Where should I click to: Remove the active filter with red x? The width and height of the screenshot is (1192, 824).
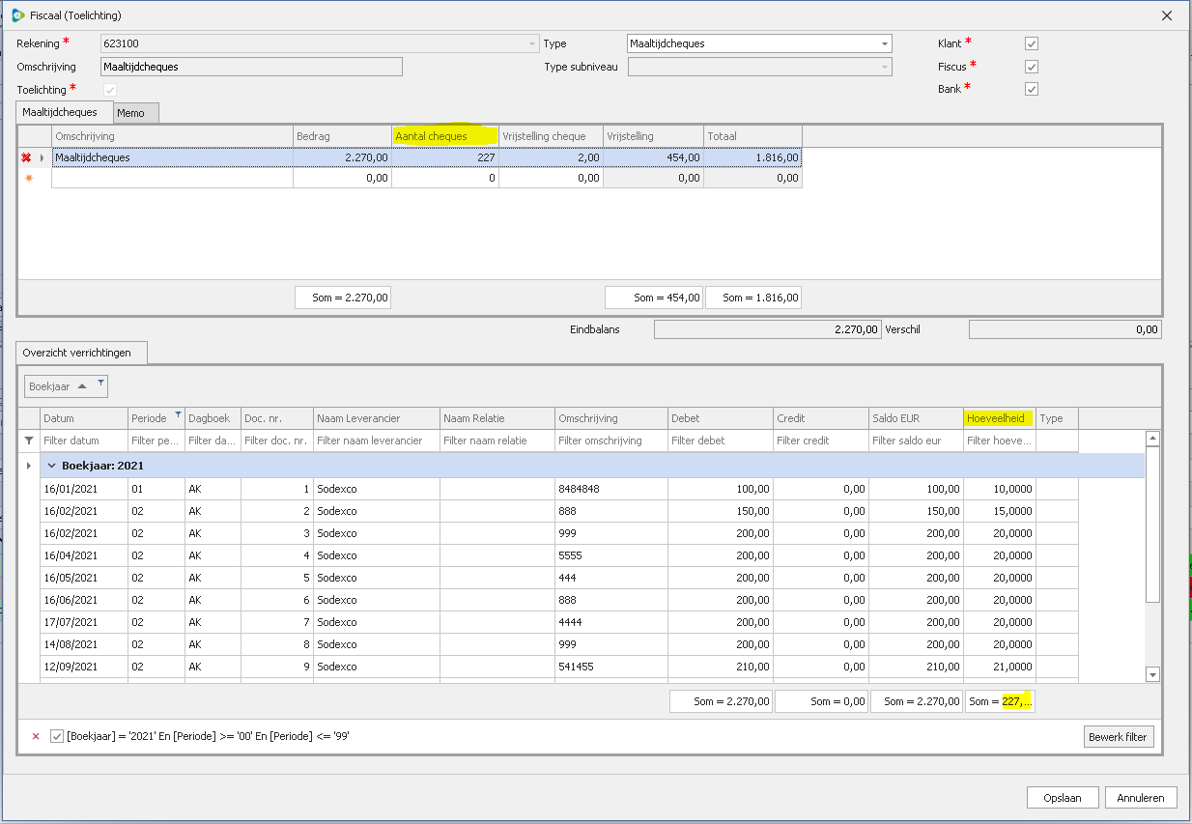(36, 737)
